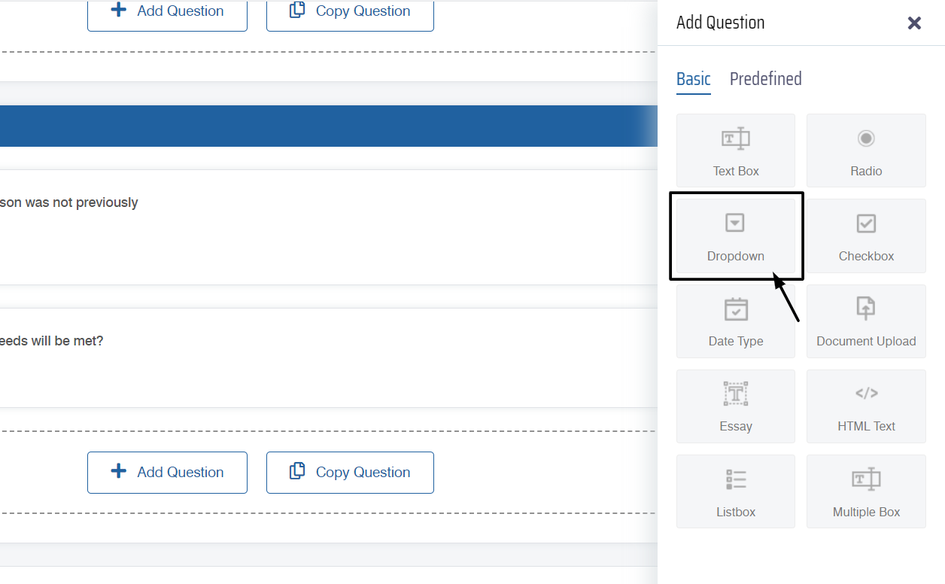Select the Checkbox question type
The height and width of the screenshot is (584, 945).
coord(866,236)
